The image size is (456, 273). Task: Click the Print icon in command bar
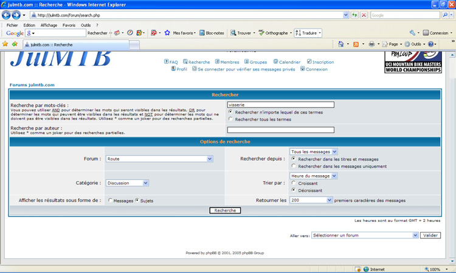click(x=371, y=44)
